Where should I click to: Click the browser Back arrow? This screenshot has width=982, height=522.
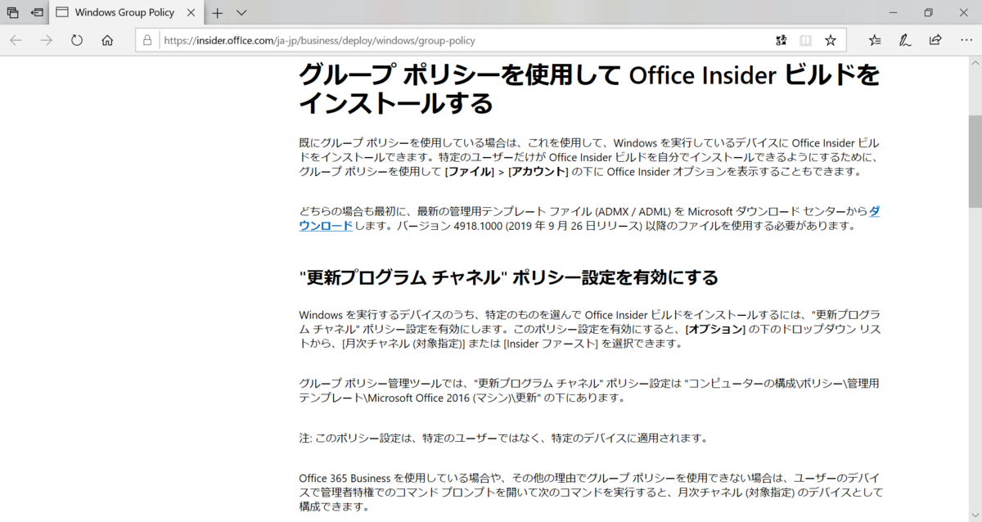(16, 40)
